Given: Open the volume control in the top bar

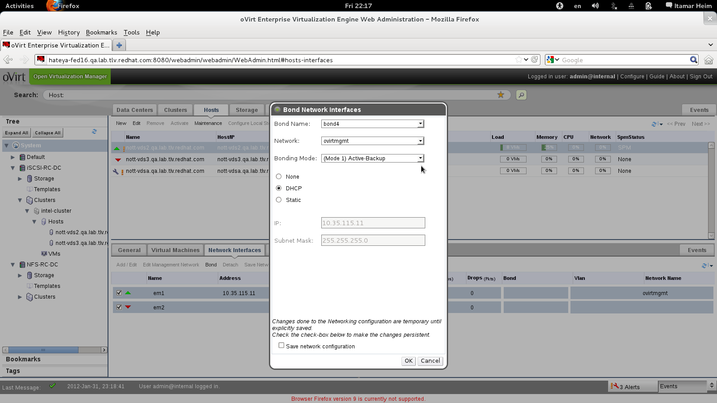Looking at the screenshot, I should [595, 6].
